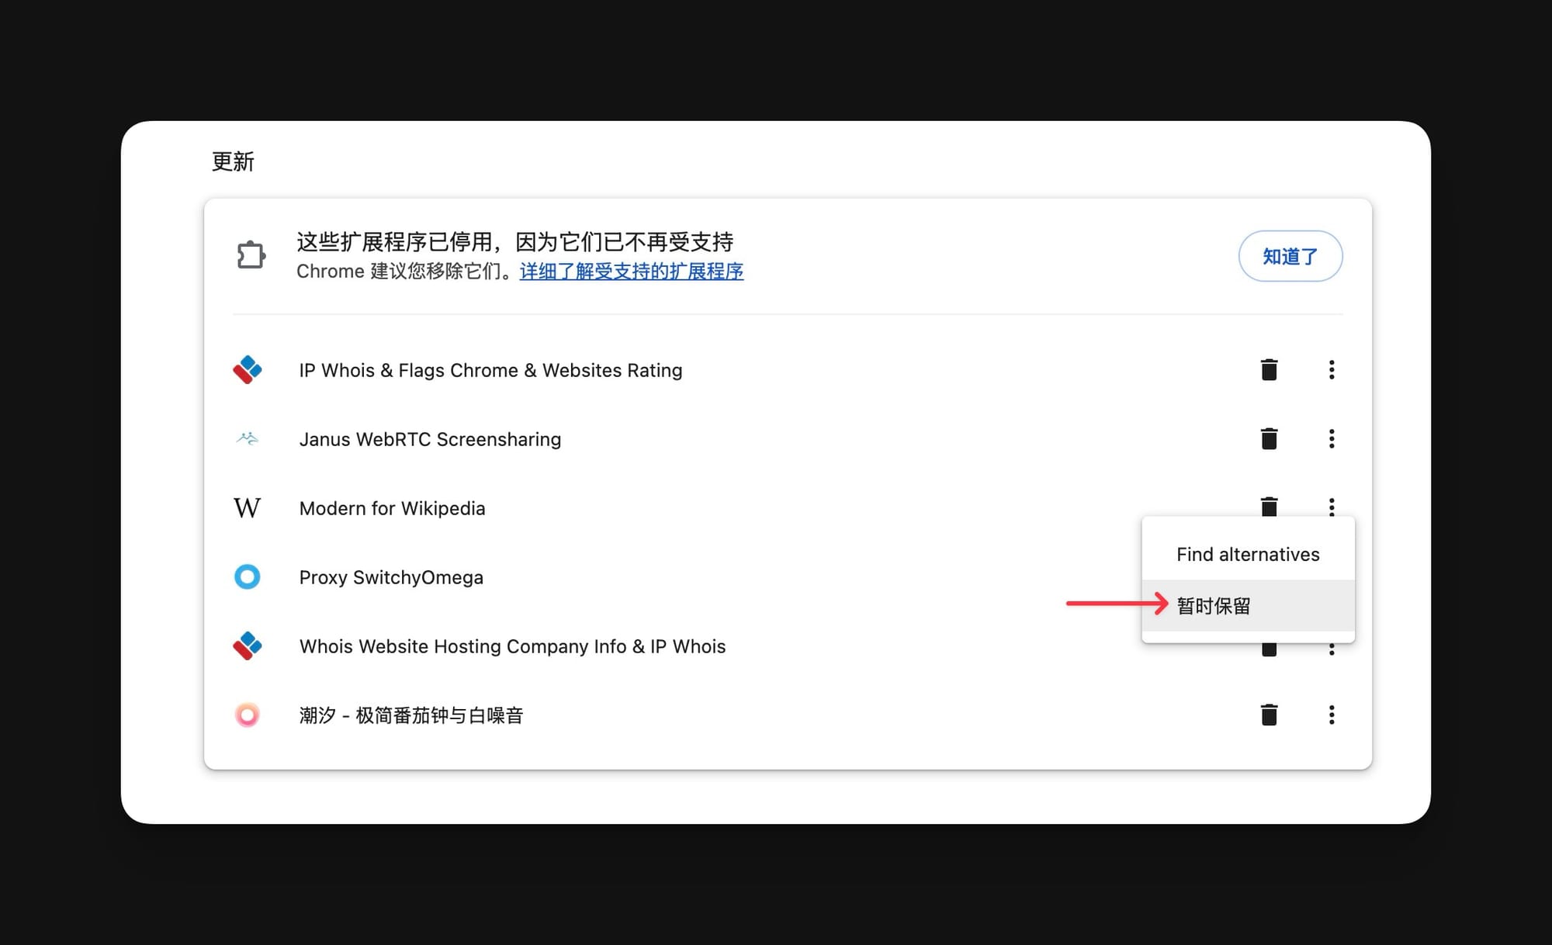The width and height of the screenshot is (1552, 945).
Task: Delete IP Whois & Flags Chrome extension
Action: pos(1269,369)
